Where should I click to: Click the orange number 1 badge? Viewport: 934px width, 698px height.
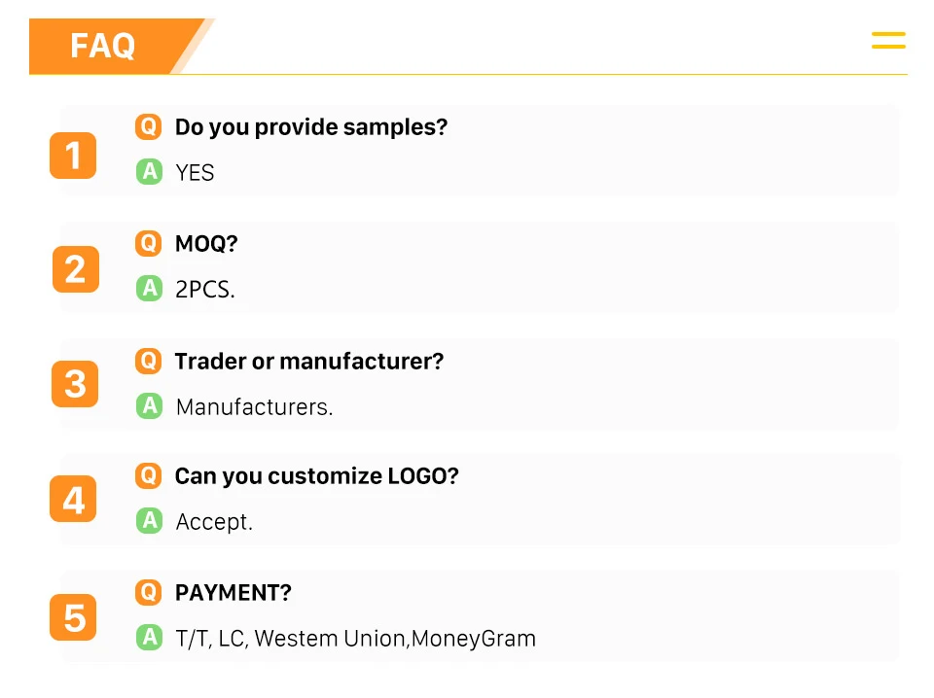click(73, 156)
